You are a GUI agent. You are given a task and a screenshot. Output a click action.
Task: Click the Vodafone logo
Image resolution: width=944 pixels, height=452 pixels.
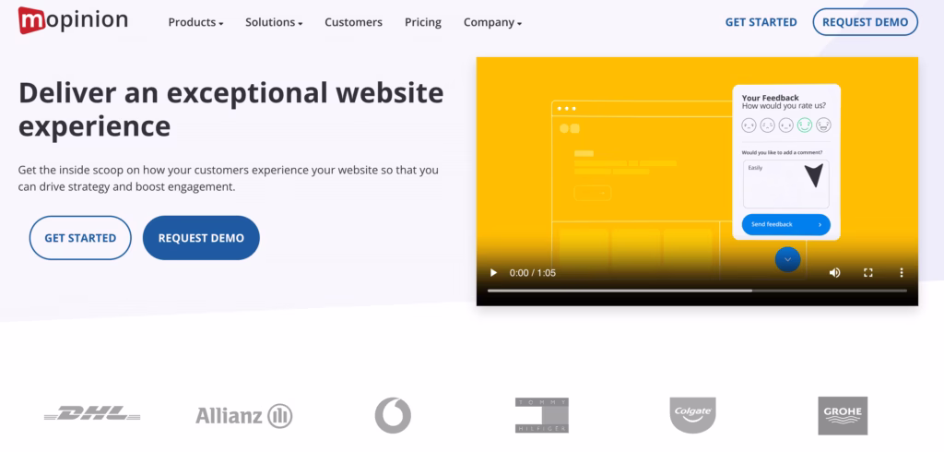[393, 415]
